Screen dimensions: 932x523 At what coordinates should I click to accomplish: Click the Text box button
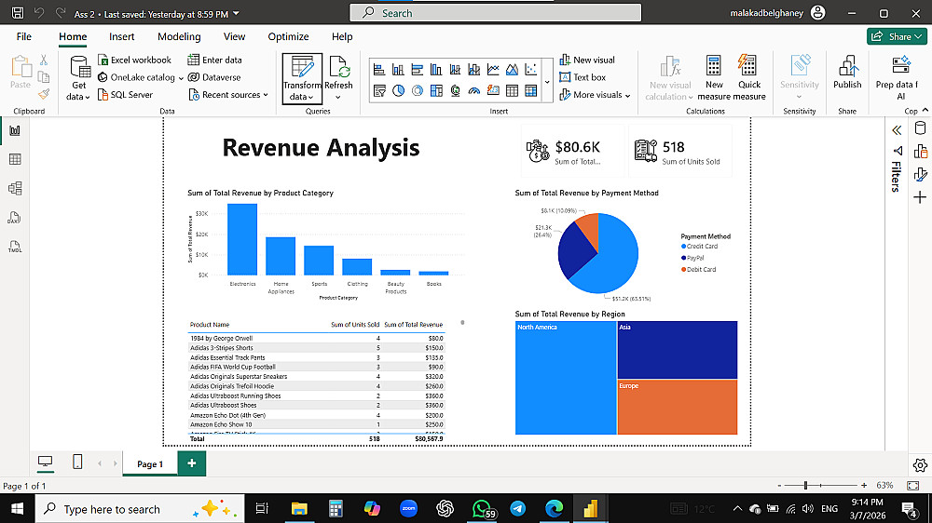tap(582, 78)
